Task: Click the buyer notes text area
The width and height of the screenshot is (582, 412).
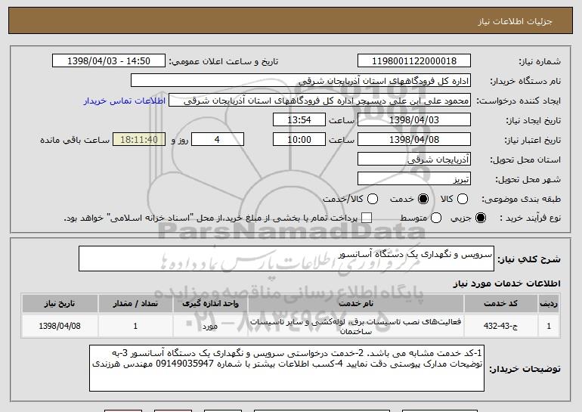Action: tap(287, 368)
